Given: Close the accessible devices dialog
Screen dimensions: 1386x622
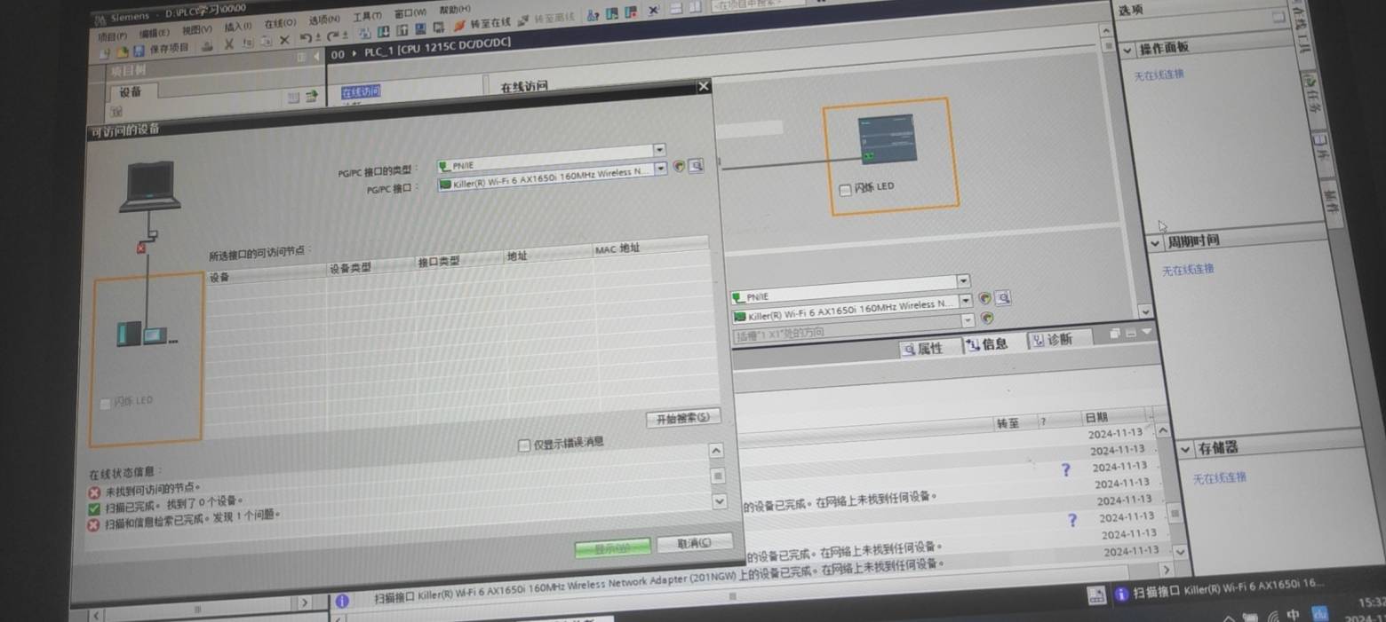Looking at the screenshot, I should click(704, 86).
